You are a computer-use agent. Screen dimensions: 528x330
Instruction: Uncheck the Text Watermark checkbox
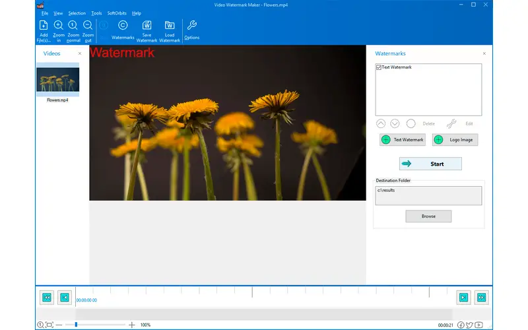click(x=379, y=67)
